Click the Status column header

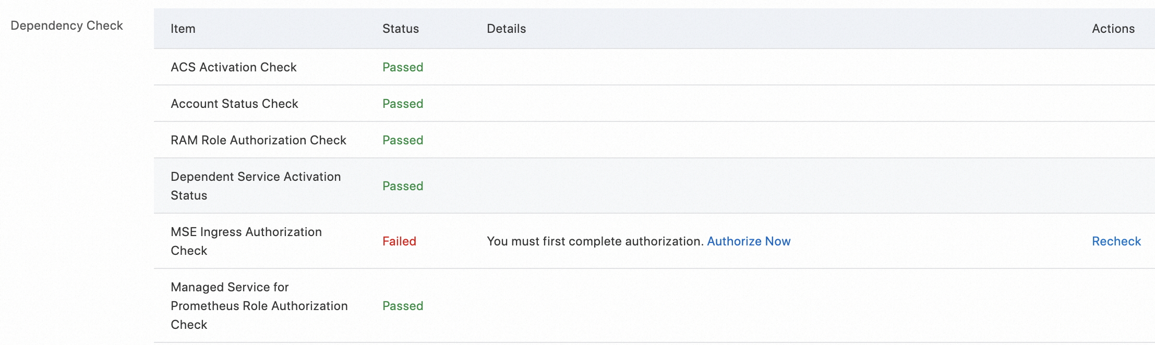point(400,29)
